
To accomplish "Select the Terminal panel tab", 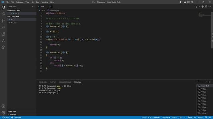I will (78, 82).
